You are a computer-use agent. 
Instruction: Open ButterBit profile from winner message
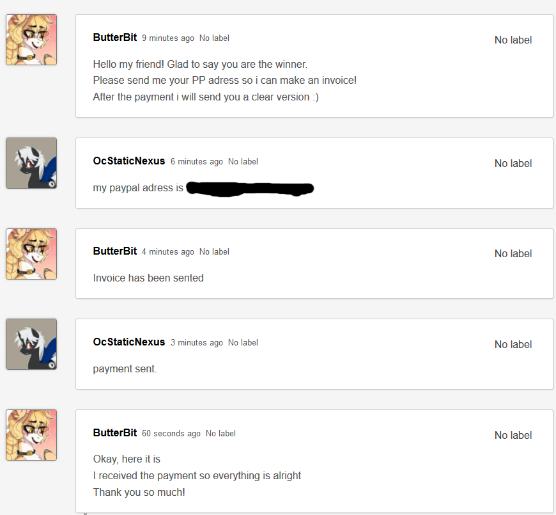tap(115, 37)
